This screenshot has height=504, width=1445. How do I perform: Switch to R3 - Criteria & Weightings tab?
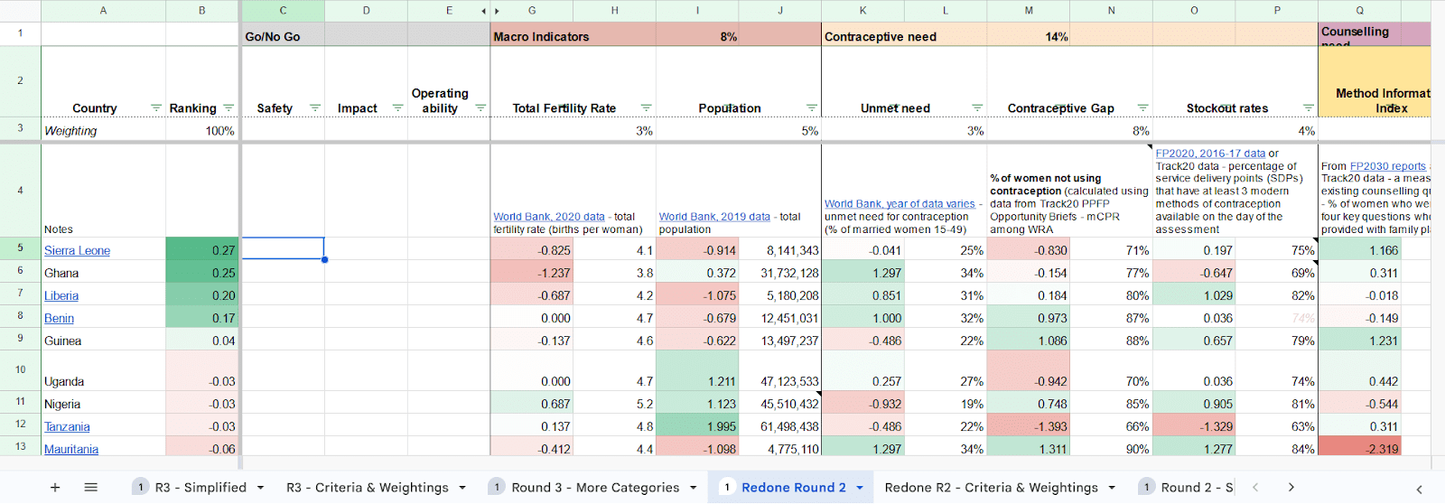[x=367, y=488]
